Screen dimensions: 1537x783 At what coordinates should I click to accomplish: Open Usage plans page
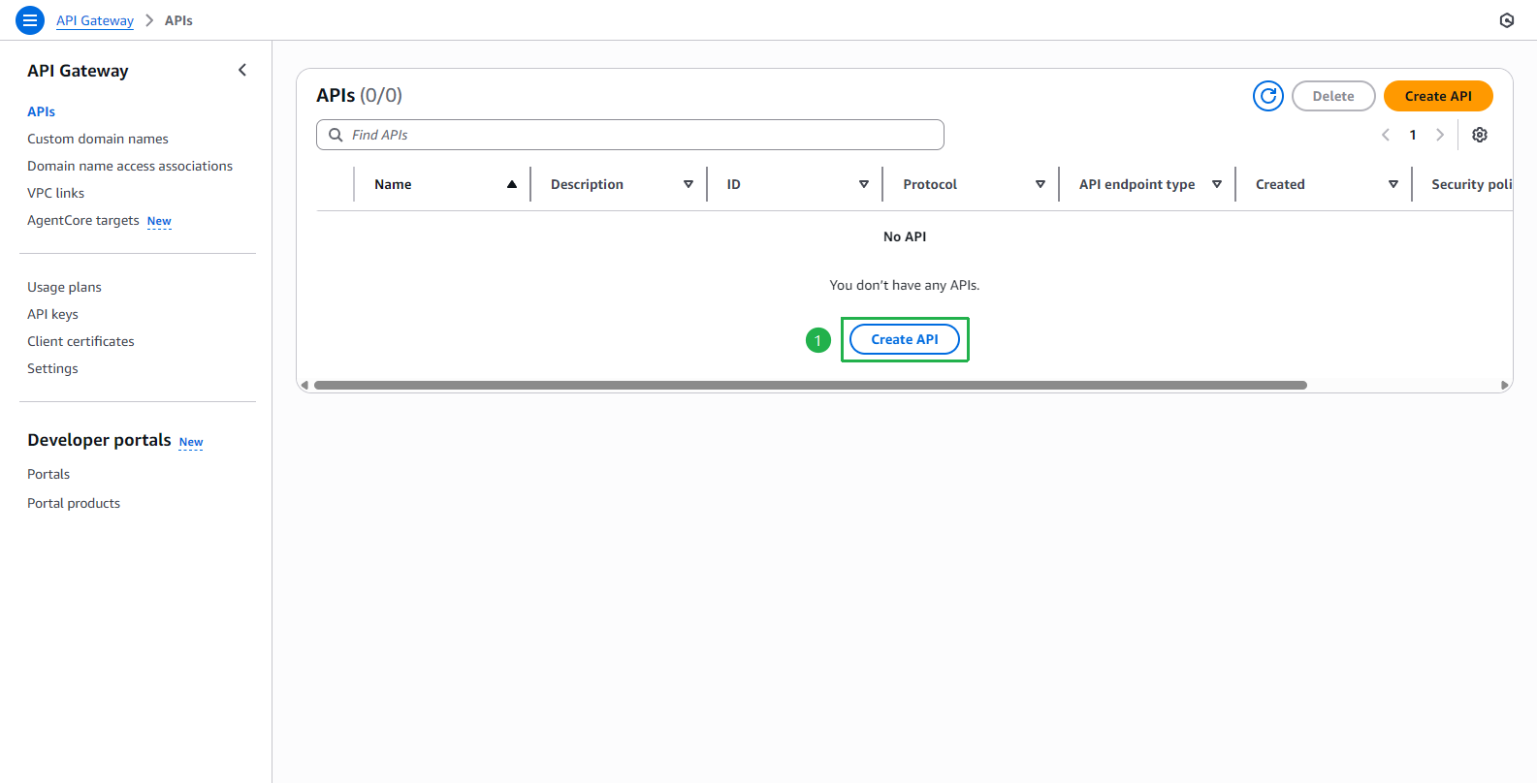click(x=64, y=287)
